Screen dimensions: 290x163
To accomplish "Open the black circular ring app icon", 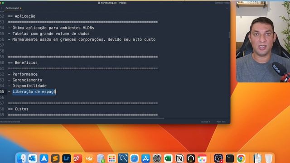I will pyautogui.click(x=191, y=158).
